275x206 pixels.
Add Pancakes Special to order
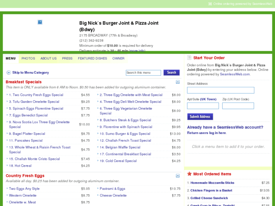click(26, 141)
